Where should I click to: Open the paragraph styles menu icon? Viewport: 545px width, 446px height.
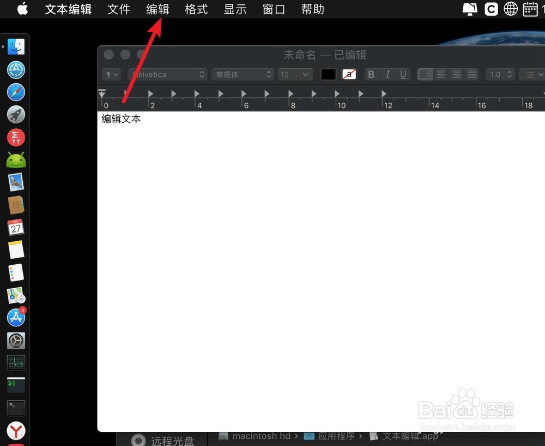tap(111, 74)
